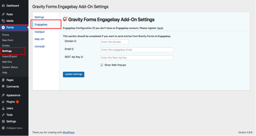The width and height of the screenshot is (256, 136).
Task: Click the 'Show Web Popups' label
Action: point(115,65)
